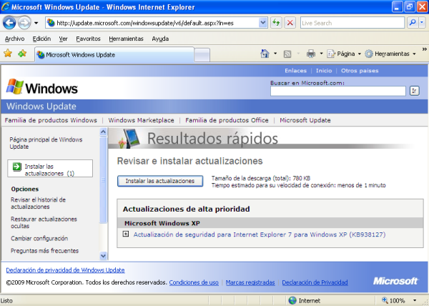Click the browser Back arrow button
Screen dimensions: 429x306
click(10, 23)
